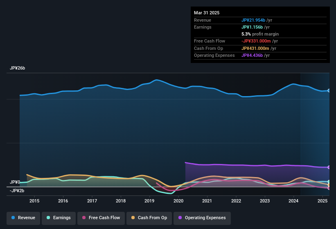Click the Earnings label in tooltip

203,27
